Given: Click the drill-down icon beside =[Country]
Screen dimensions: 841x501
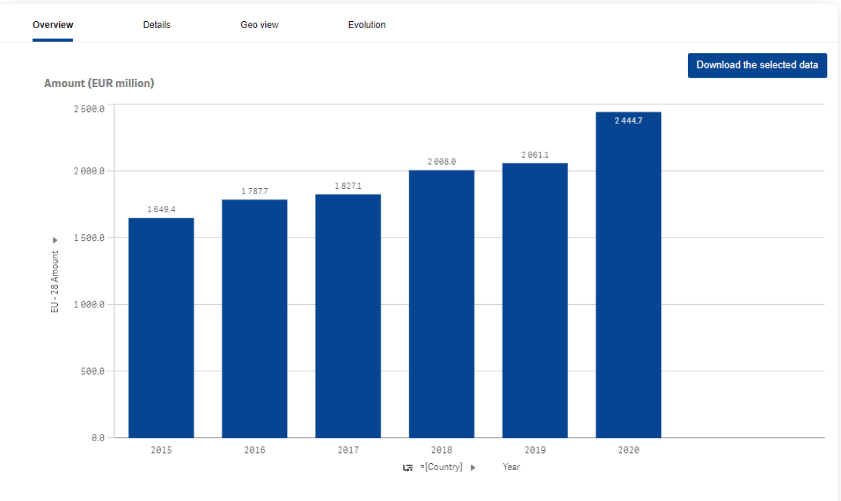Looking at the screenshot, I should coord(407,467).
